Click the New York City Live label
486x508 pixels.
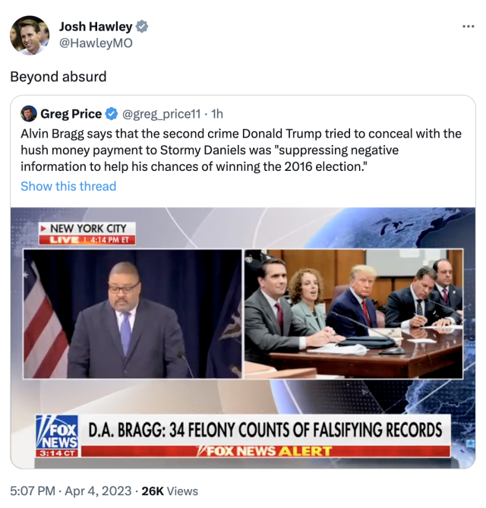[87, 233]
